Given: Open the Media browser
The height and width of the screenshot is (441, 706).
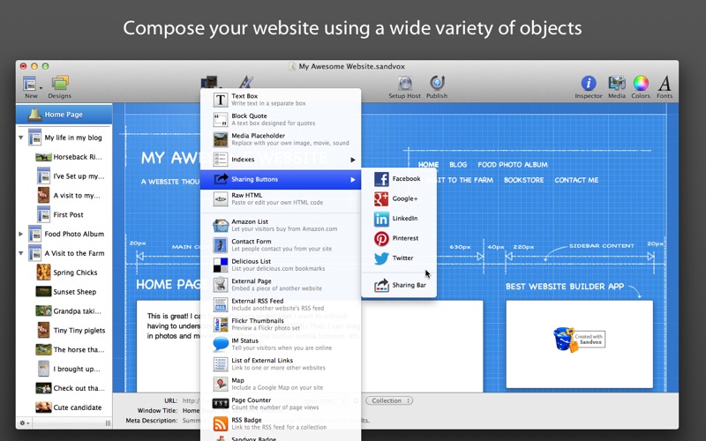Looking at the screenshot, I should pyautogui.click(x=617, y=85).
